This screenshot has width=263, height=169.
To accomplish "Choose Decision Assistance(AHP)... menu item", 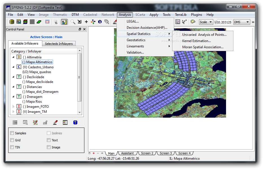I will [145, 28].
